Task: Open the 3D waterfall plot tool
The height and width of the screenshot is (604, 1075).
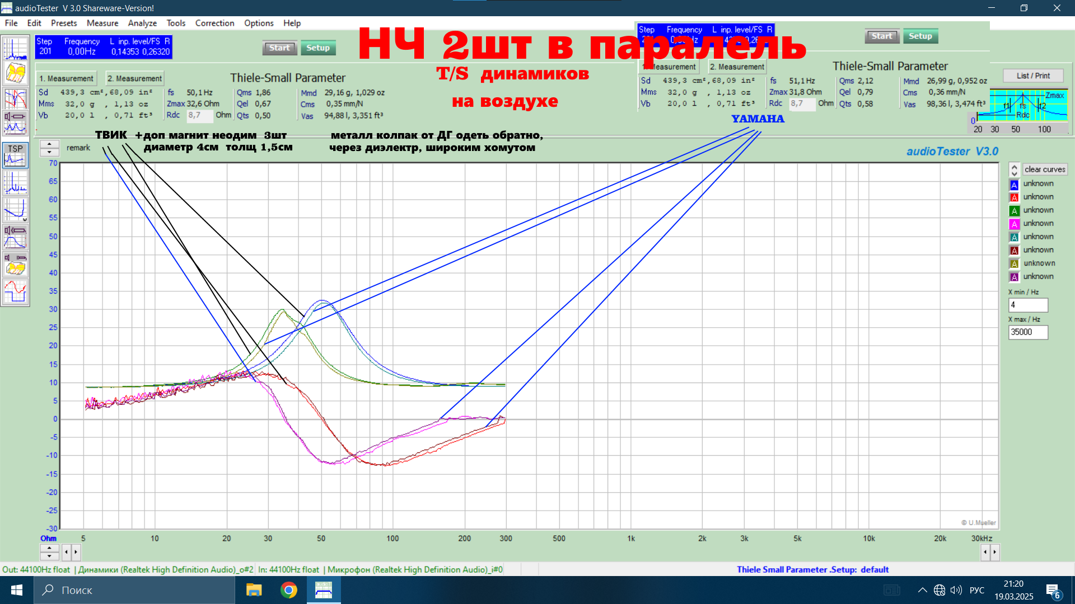Action: pyautogui.click(x=15, y=73)
